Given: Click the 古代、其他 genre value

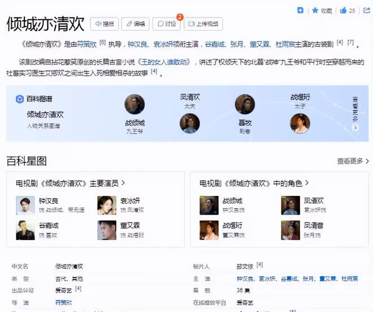Looking at the screenshot, I should coord(69,279).
